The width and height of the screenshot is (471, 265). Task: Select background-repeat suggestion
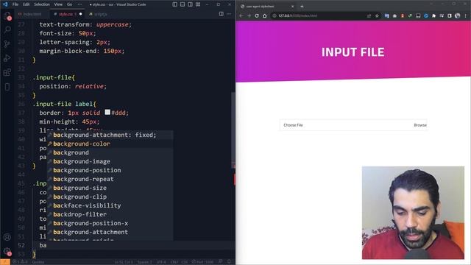tap(110, 179)
